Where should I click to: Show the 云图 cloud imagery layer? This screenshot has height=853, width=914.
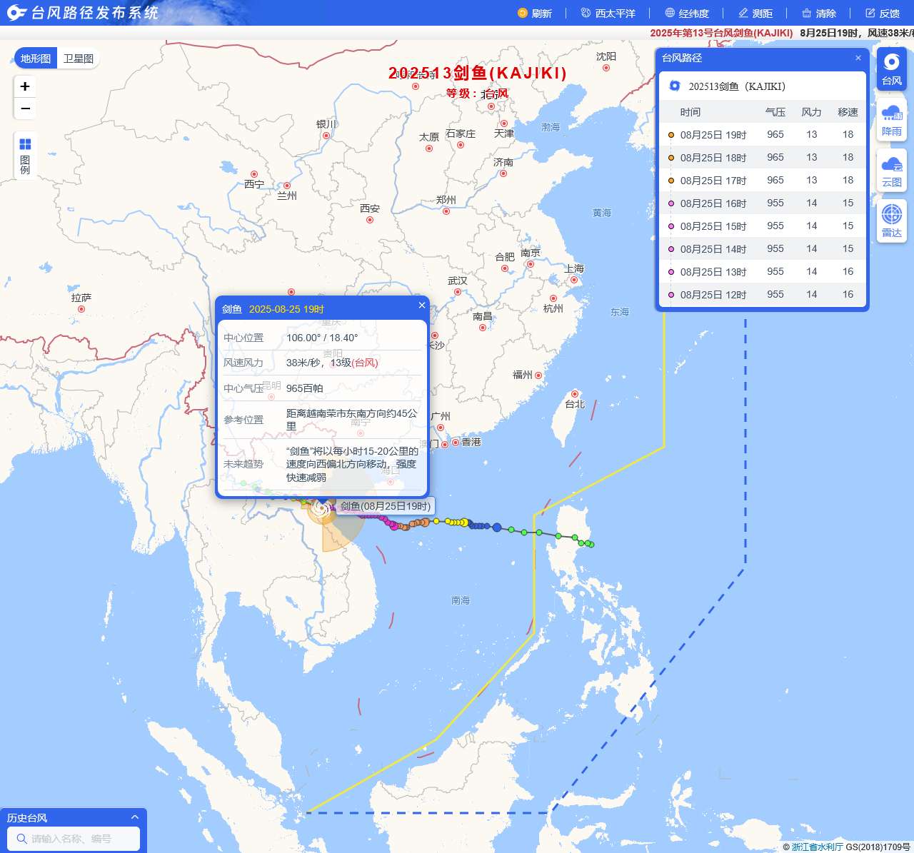coord(891,171)
